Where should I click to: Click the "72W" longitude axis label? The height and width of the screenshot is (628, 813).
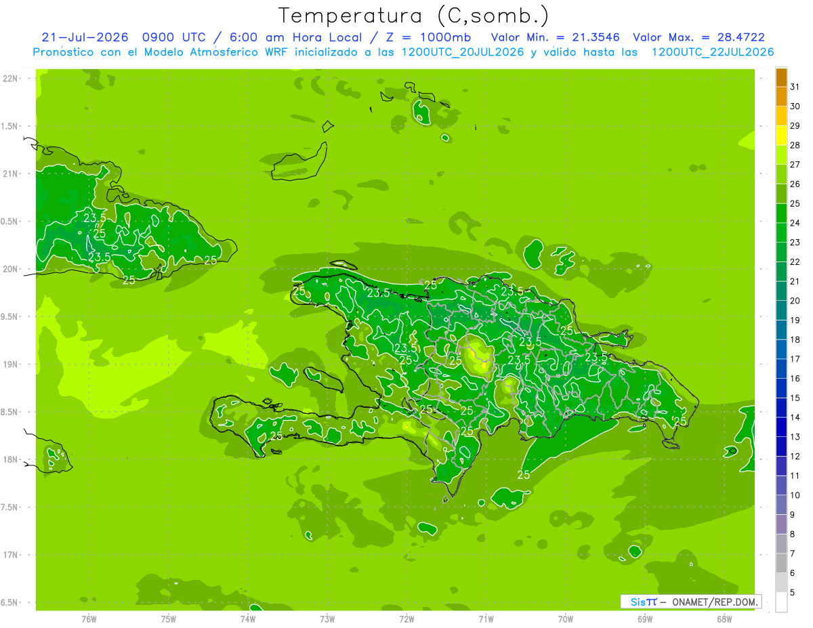tap(406, 619)
